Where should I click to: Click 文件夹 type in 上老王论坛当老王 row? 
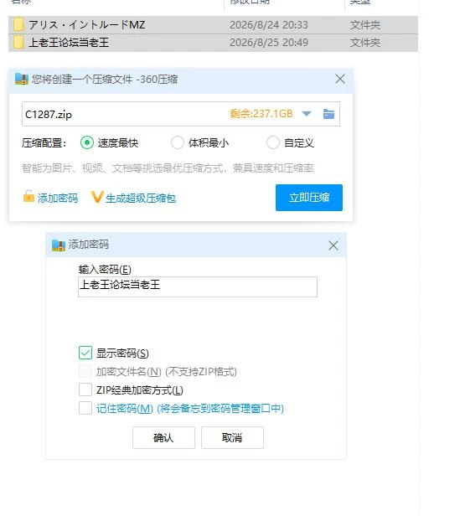[x=365, y=43]
